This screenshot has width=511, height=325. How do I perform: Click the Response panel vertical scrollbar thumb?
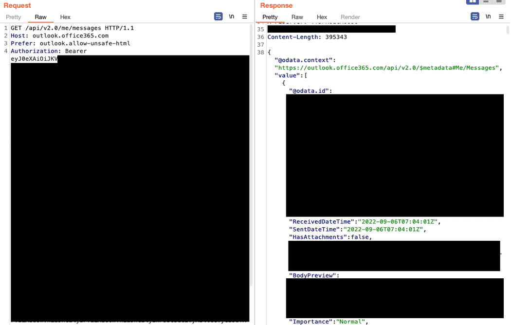[x=508, y=30]
